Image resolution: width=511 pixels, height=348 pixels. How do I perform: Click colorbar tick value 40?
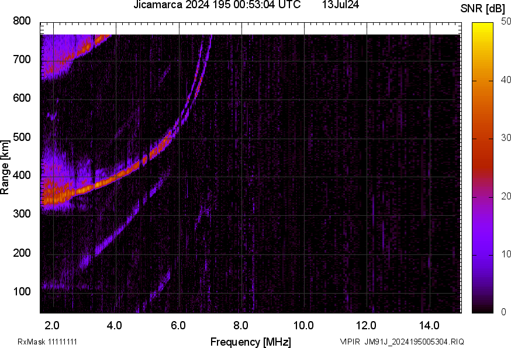coord(506,80)
